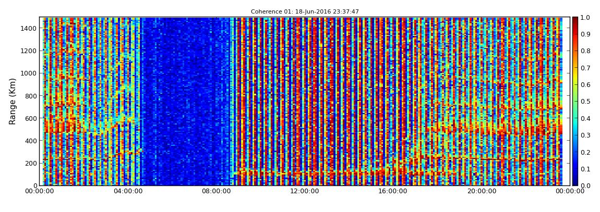Screen dimensions: 600x212
Task: Click the dark red top of the colorbar
Action: 575,21
